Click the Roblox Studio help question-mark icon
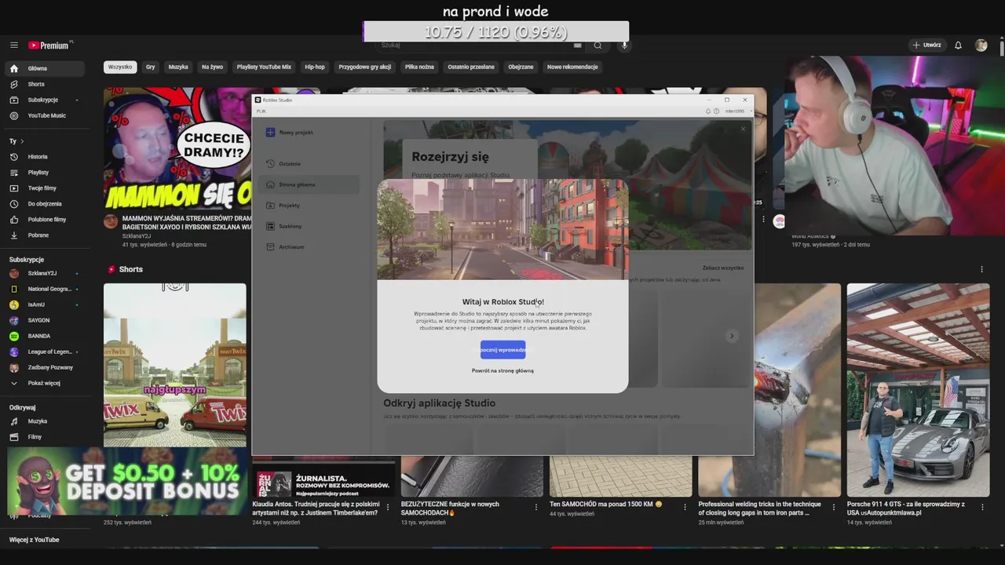The image size is (1005, 565). 716,111
